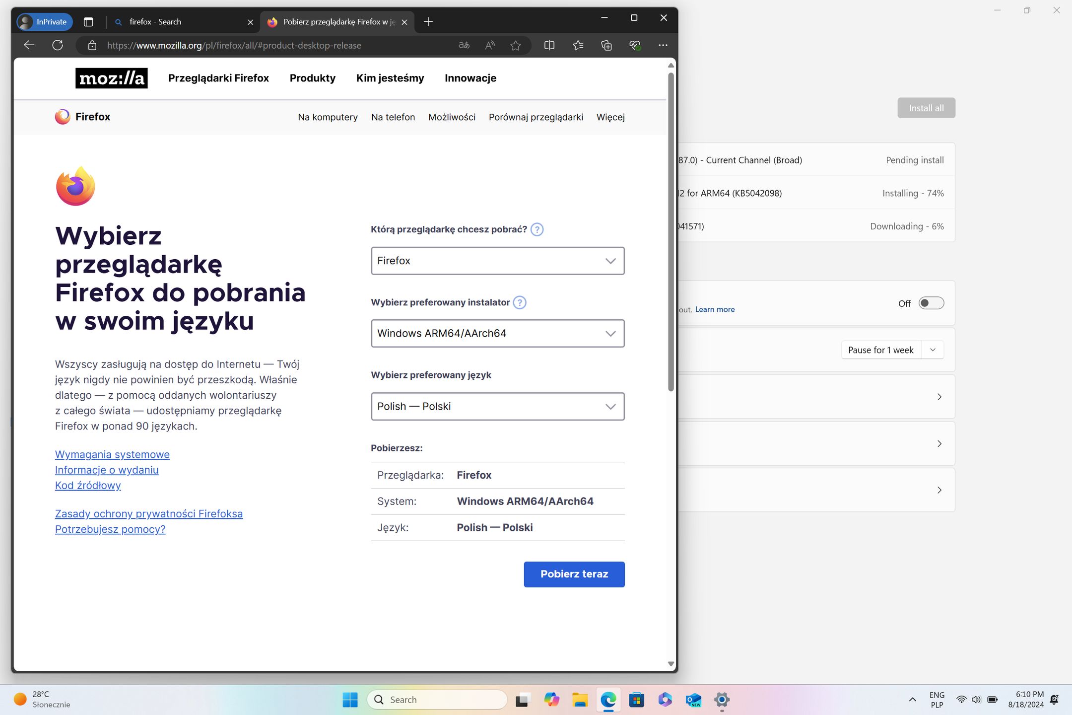Open split screen mode in Edge

(x=549, y=45)
